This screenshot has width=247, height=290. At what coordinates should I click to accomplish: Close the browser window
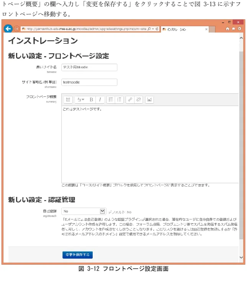click(x=238, y=22)
